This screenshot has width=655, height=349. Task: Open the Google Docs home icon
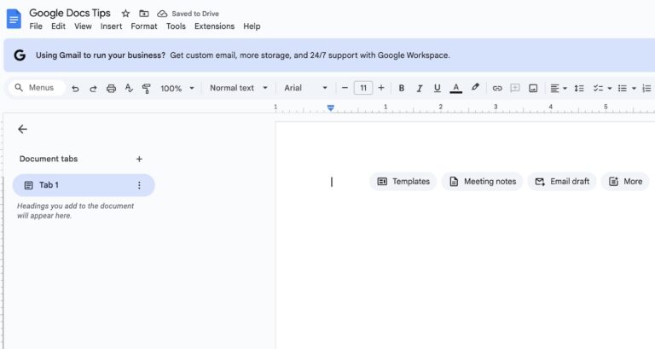(14, 20)
